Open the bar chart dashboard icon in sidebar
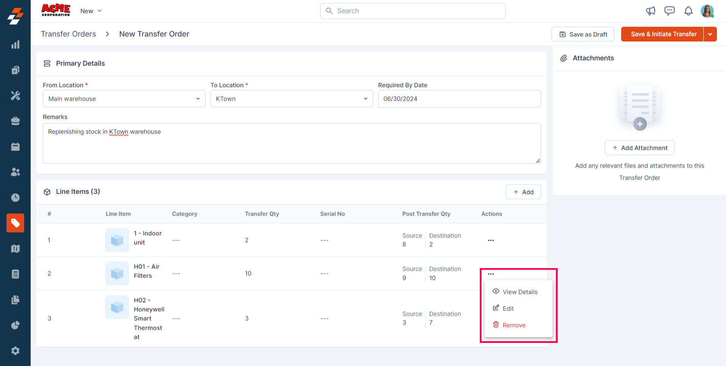This screenshot has width=726, height=366. click(x=15, y=45)
